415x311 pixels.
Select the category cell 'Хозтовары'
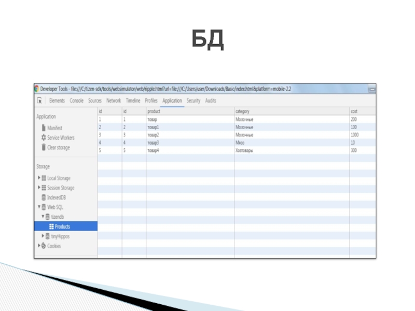[x=292, y=150]
